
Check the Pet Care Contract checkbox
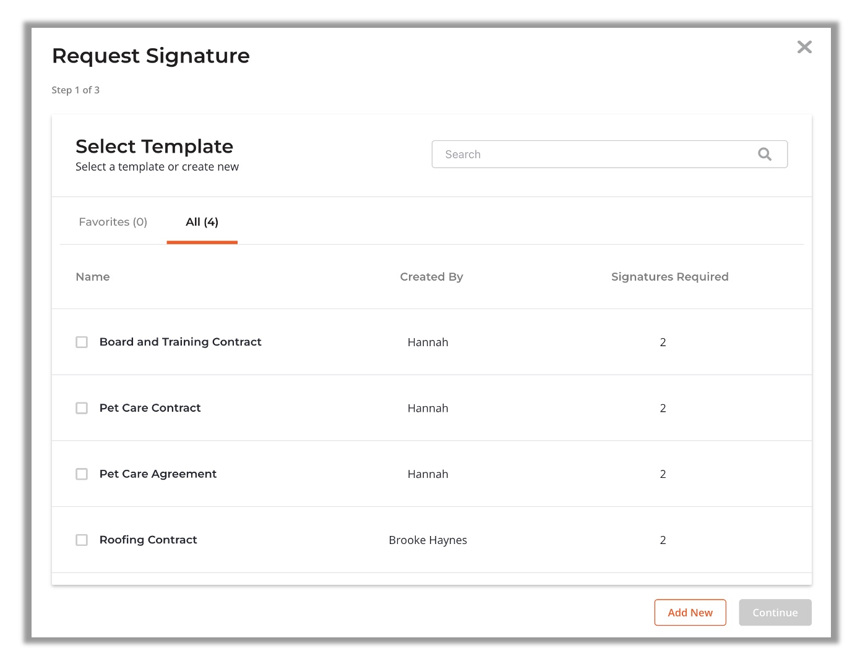(x=82, y=408)
